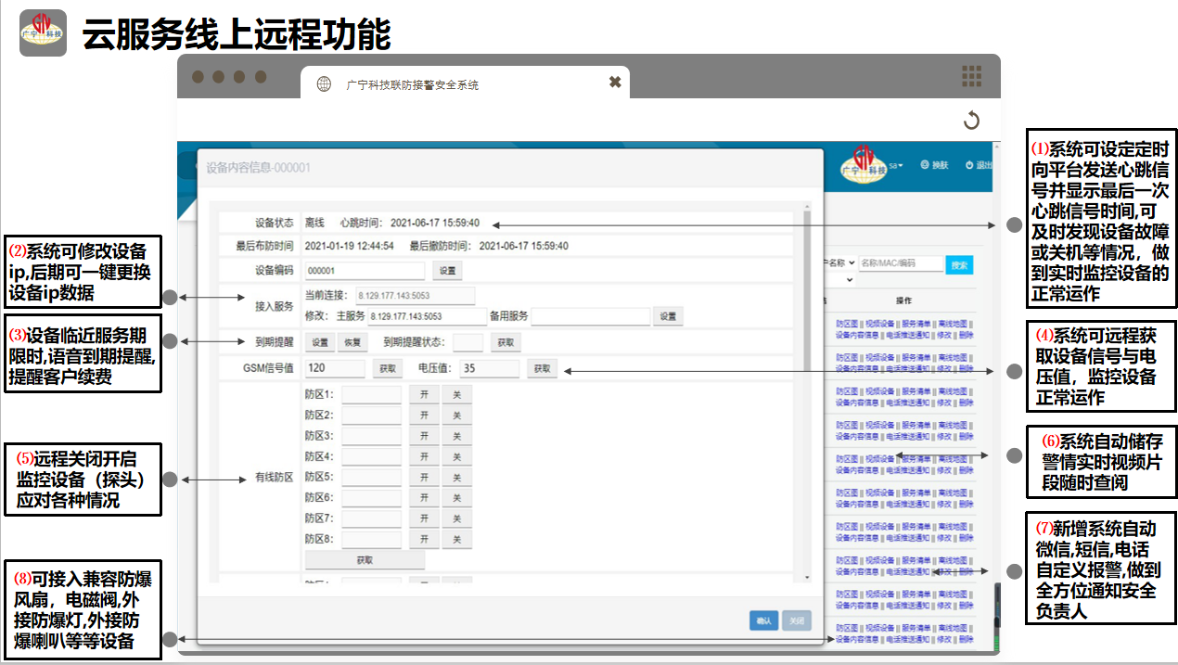This screenshot has height=665, width=1178.
Task: Turn on 防区1 with 开 button
Action: point(424,394)
